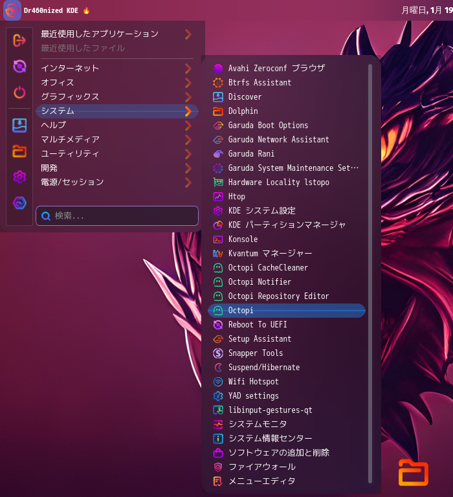Image resolution: width=453 pixels, height=497 pixels.
Task: Open KDE システム設定 entry
Action: 287,211
